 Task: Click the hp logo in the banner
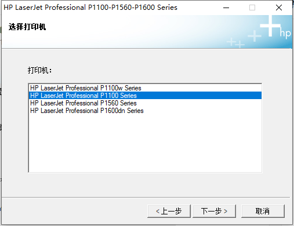click(x=285, y=34)
